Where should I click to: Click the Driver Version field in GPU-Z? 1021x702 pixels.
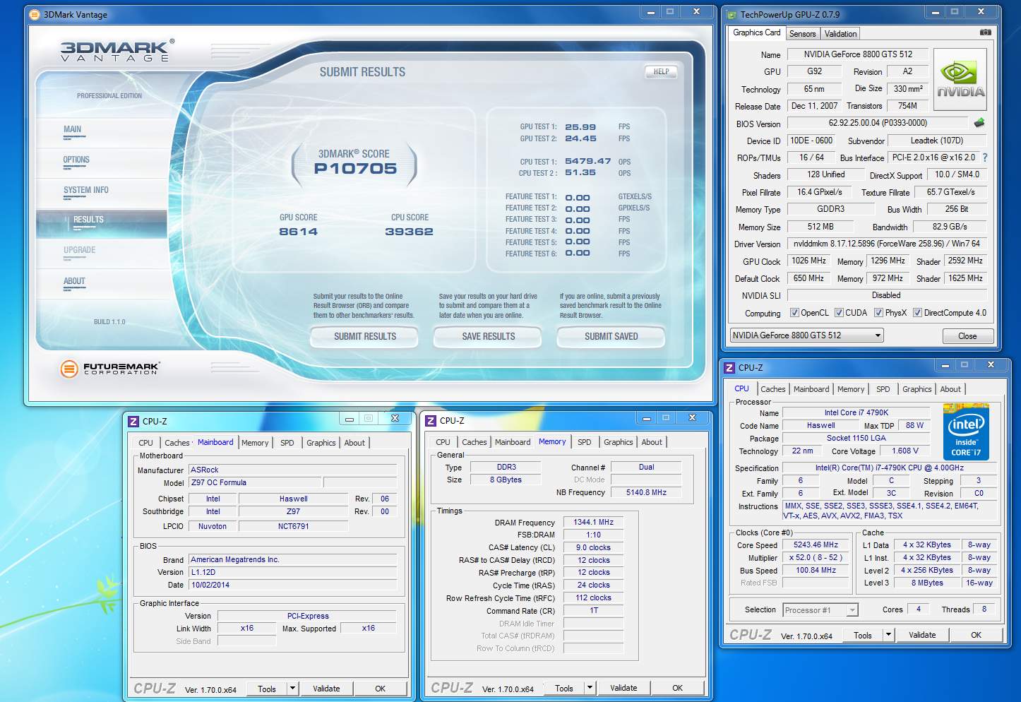pos(886,244)
